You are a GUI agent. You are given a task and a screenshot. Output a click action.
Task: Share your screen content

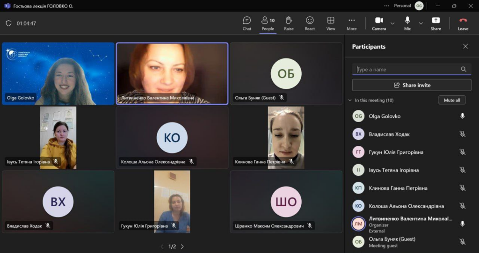(435, 23)
